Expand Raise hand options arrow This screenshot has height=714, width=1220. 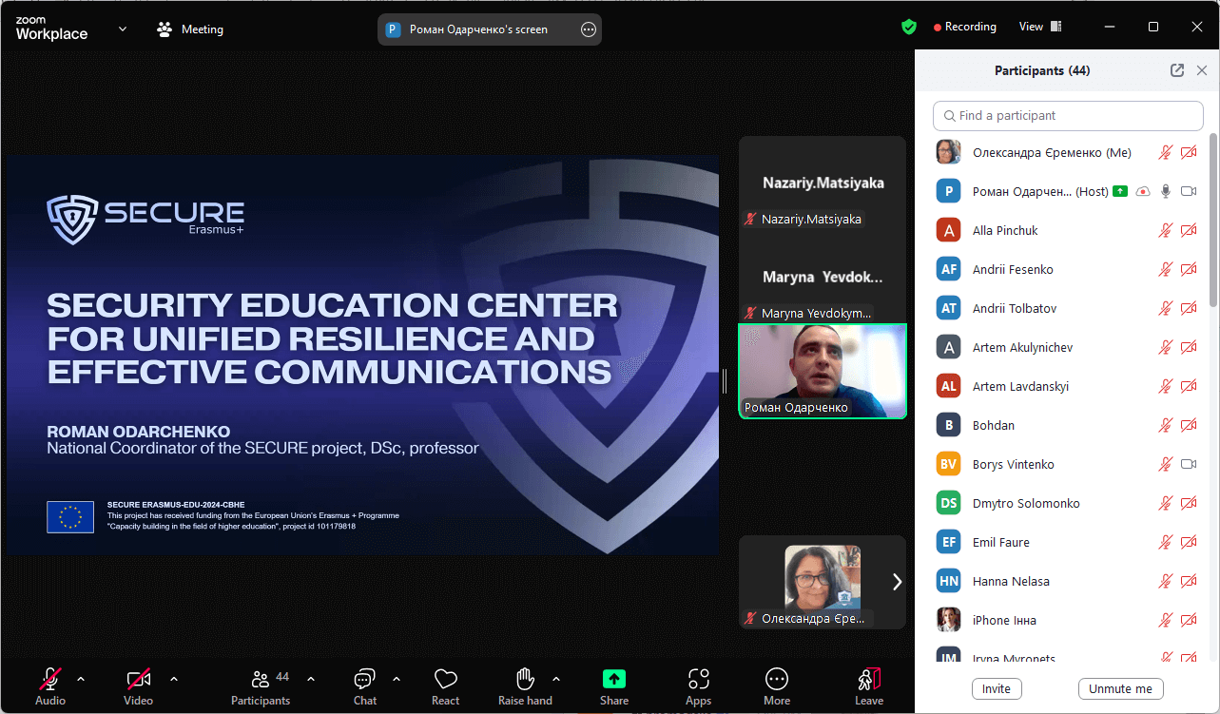pyautogui.click(x=556, y=679)
